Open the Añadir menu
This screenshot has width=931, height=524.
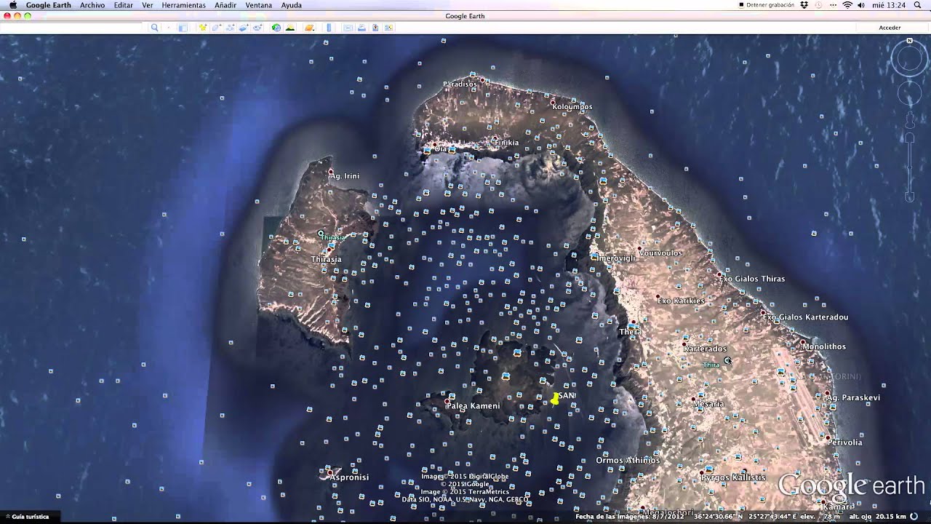tap(225, 5)
